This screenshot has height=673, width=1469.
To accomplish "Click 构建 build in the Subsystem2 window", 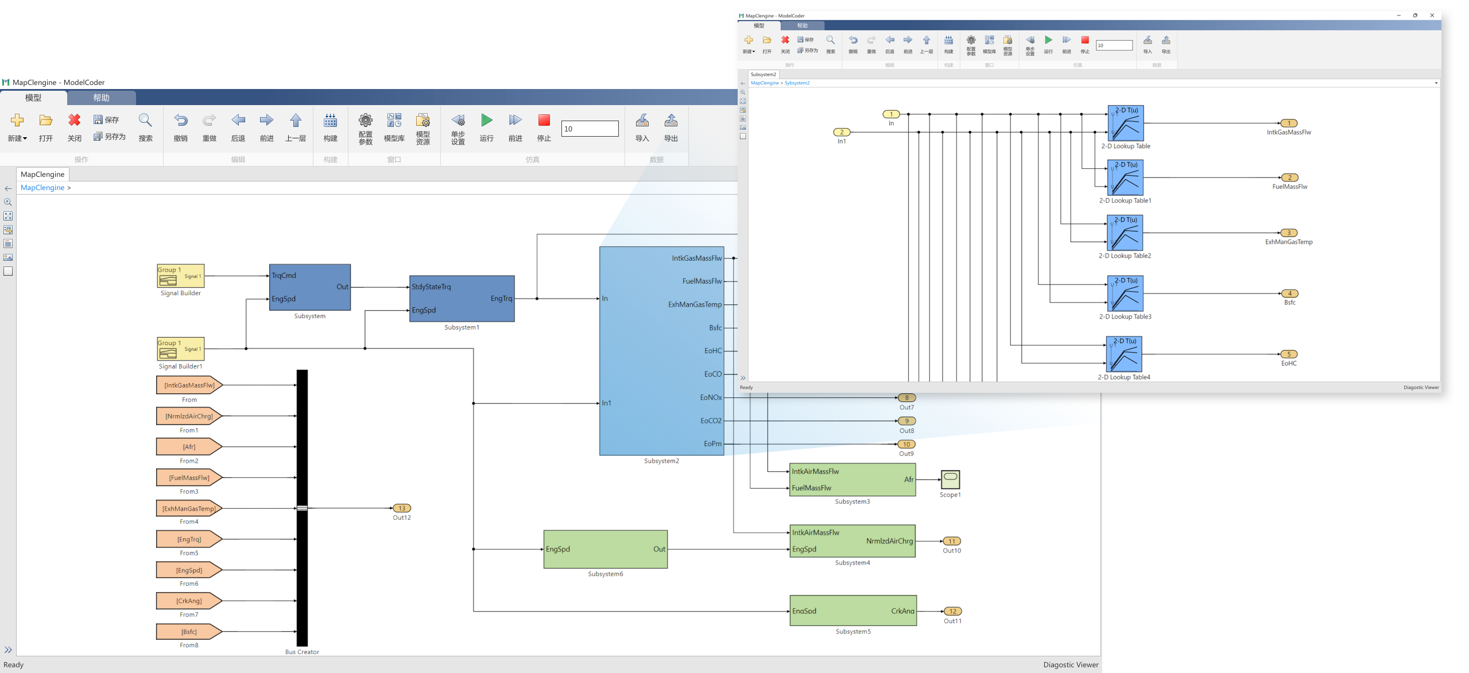I will click(949, 44).
